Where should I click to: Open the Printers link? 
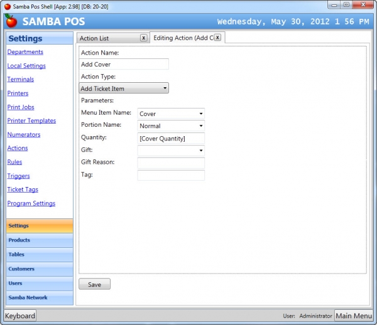click(18, 93)
